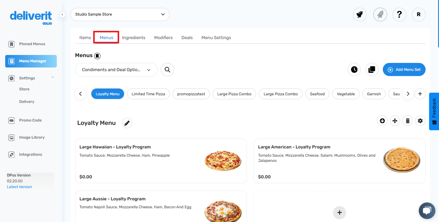
Task: Open the notifications bell icon
Action: coord(360,14)
